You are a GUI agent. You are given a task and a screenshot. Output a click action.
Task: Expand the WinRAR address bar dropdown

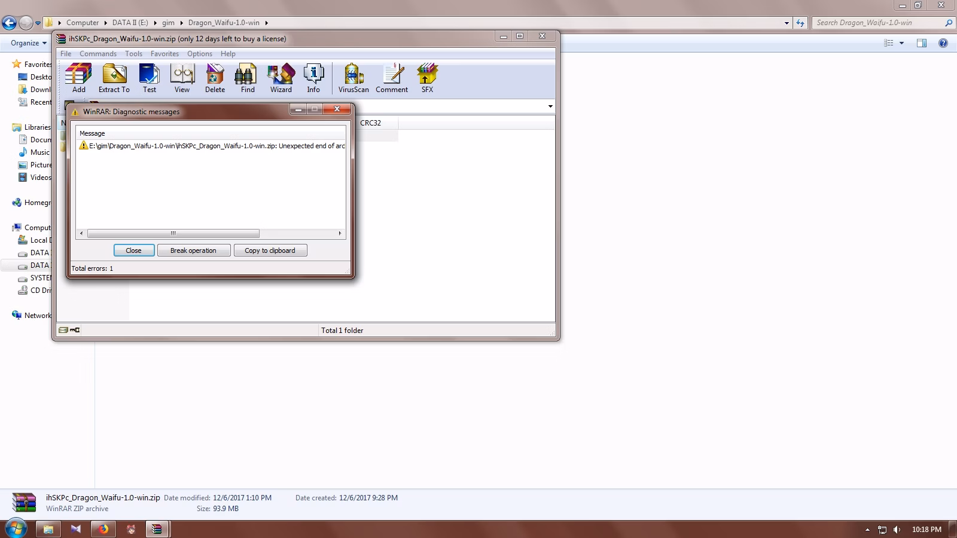[x=550, y=106]
